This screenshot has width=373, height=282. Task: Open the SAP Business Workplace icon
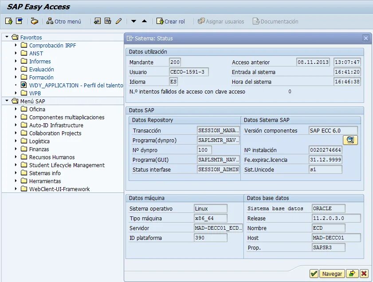click(x=35, y=21)
